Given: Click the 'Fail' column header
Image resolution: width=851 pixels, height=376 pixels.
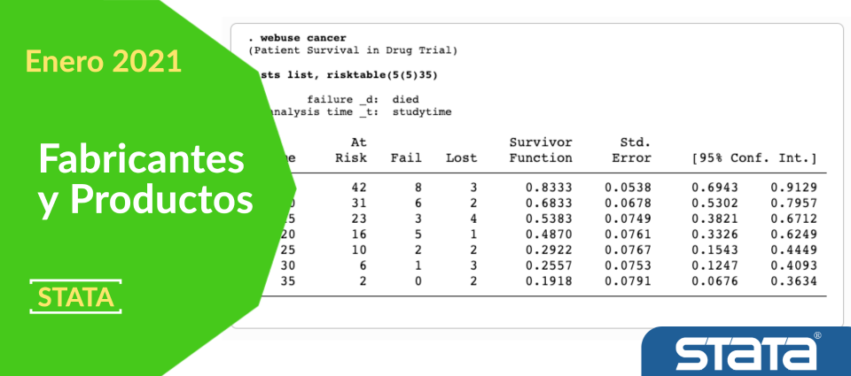Looking at the screenshot, I should click(406, 158).
